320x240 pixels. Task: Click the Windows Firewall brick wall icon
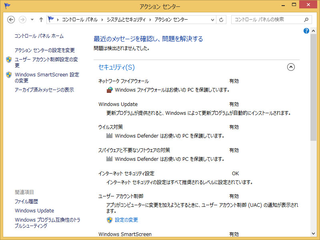pyautogui.click(x=110, y=90)
